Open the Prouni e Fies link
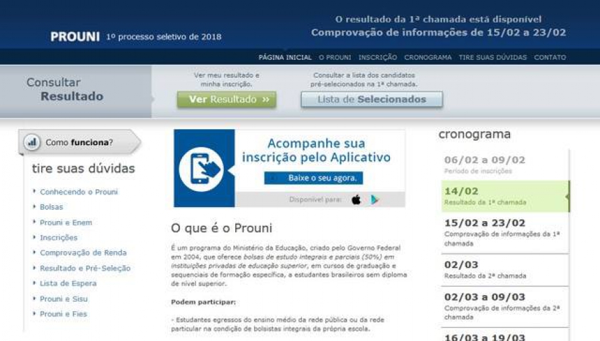The width and height of the screenshot is (600, 341). [63, 314]
